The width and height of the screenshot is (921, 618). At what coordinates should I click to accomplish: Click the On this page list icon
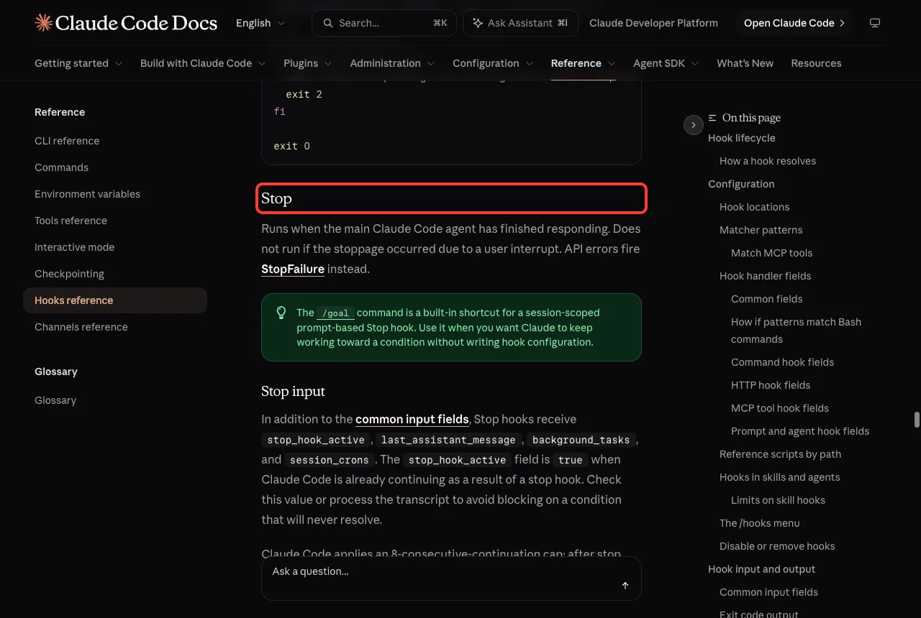pyautogui.click(x=712, y=118)
